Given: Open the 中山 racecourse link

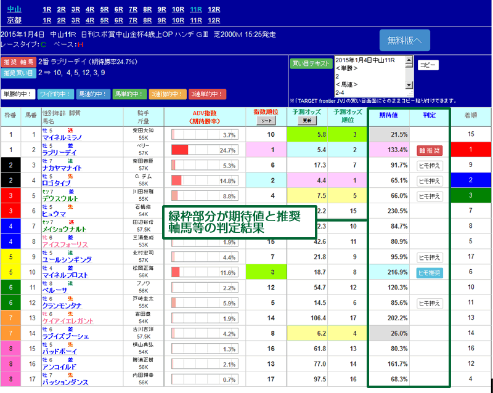Looking at the screenshot, I should click(14, 9).
